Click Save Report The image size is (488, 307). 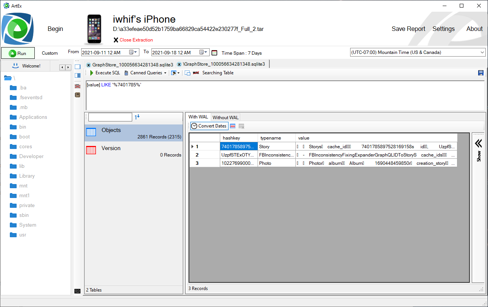coord(408,29)
